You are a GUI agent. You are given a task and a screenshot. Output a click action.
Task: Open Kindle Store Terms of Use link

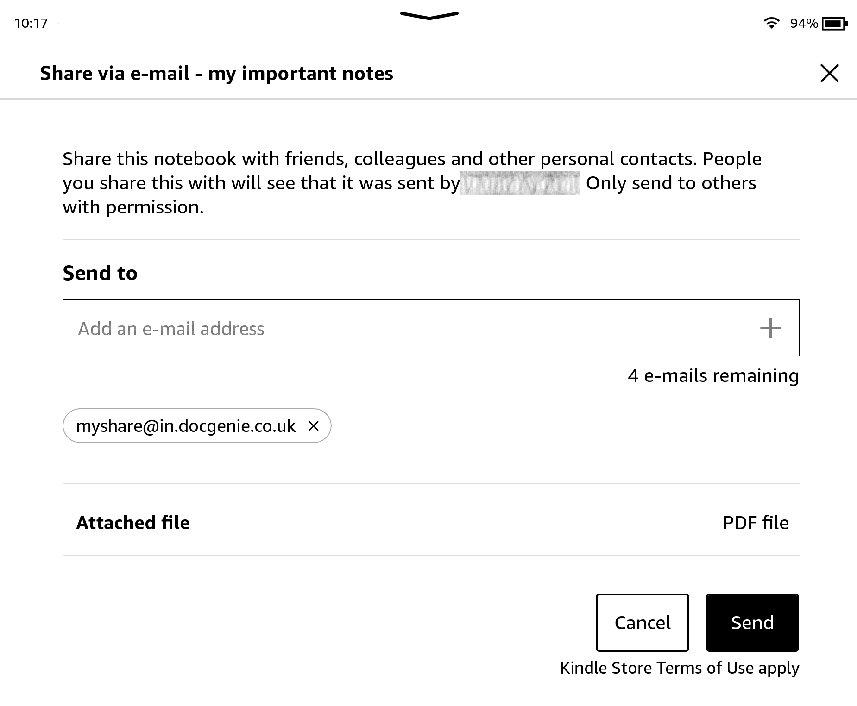(680, 668)
